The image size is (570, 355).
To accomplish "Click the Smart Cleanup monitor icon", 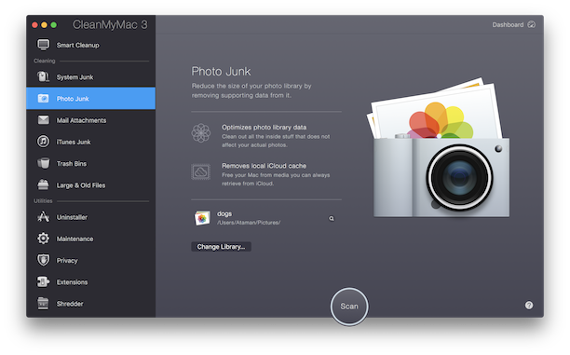I will tap(43, 45).
